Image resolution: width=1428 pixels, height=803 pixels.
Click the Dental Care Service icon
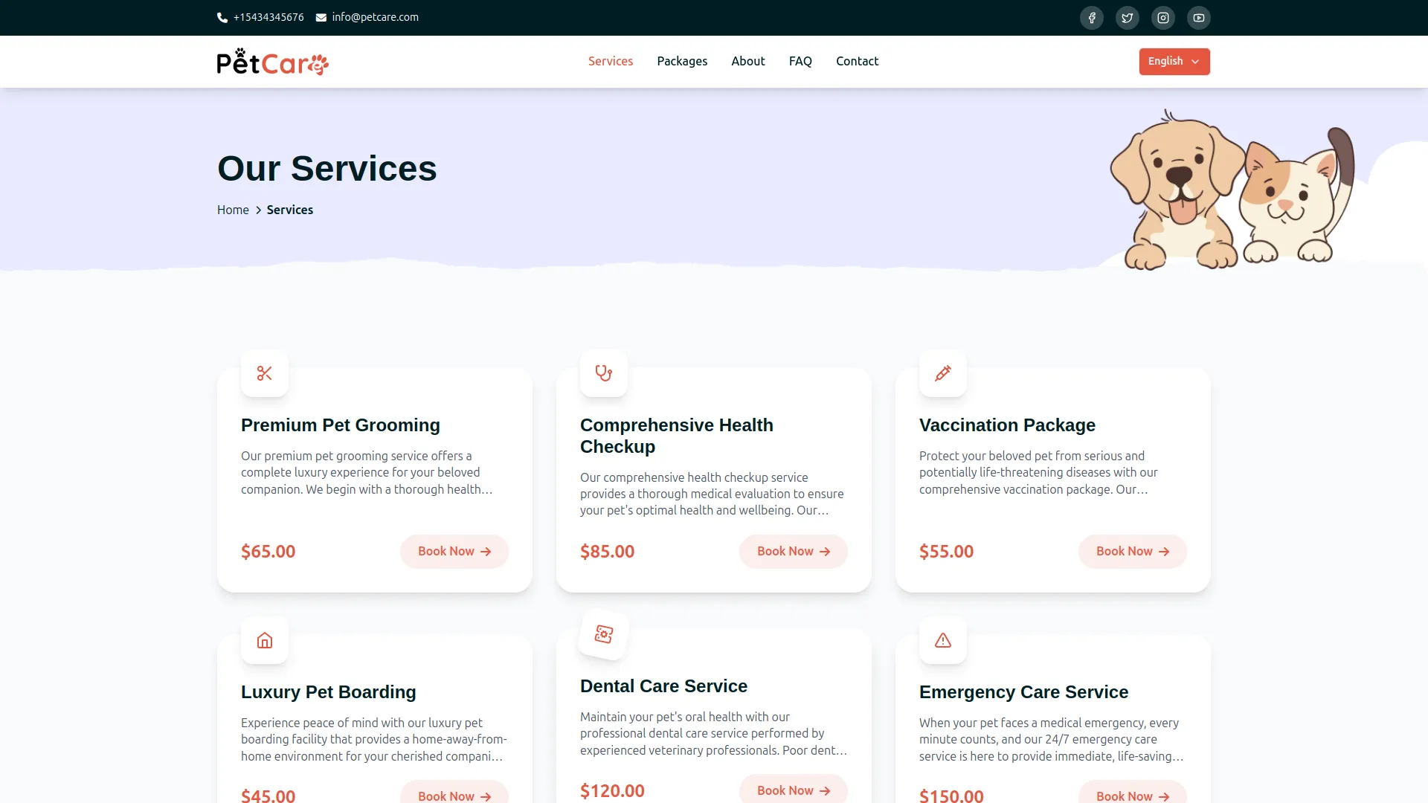tap(604, 634)
